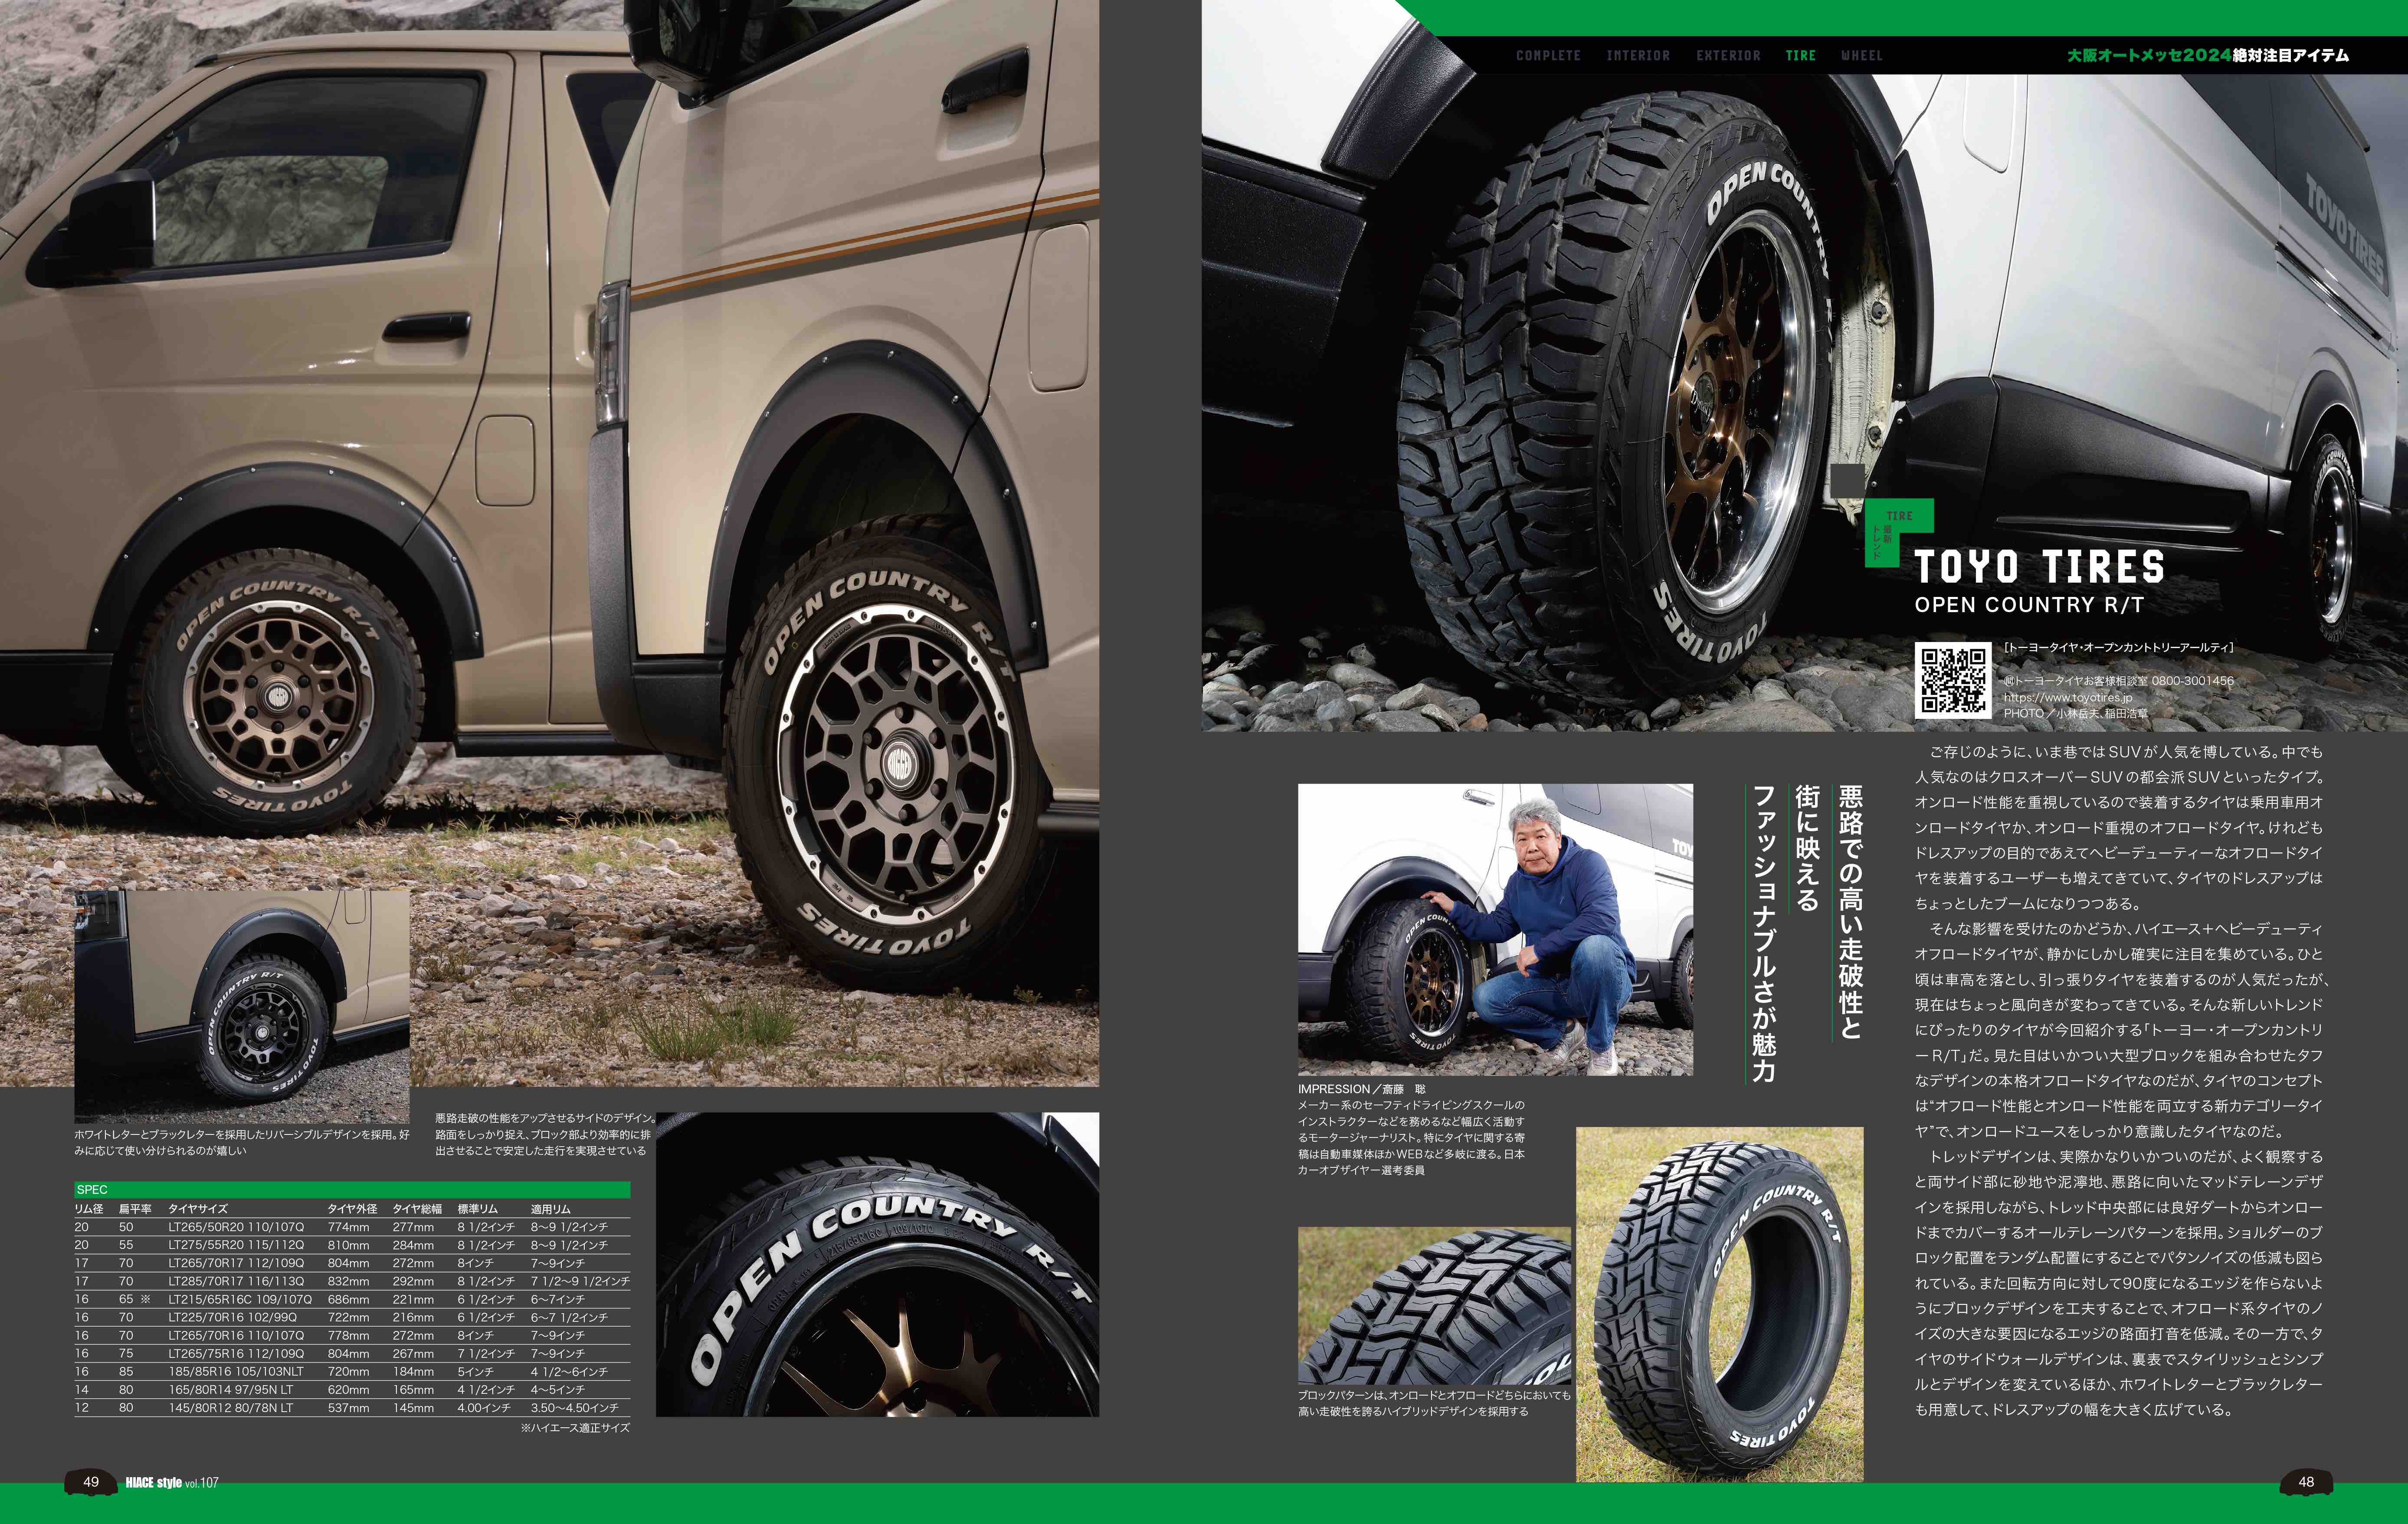This screenshot has height=1524, width=2408.
Task: Click the ※ハイエース適正サイズ footnote
Action: click(x=575, y=1428)
